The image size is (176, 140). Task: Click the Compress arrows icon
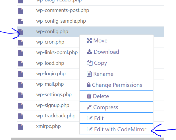tap(89, 107)
